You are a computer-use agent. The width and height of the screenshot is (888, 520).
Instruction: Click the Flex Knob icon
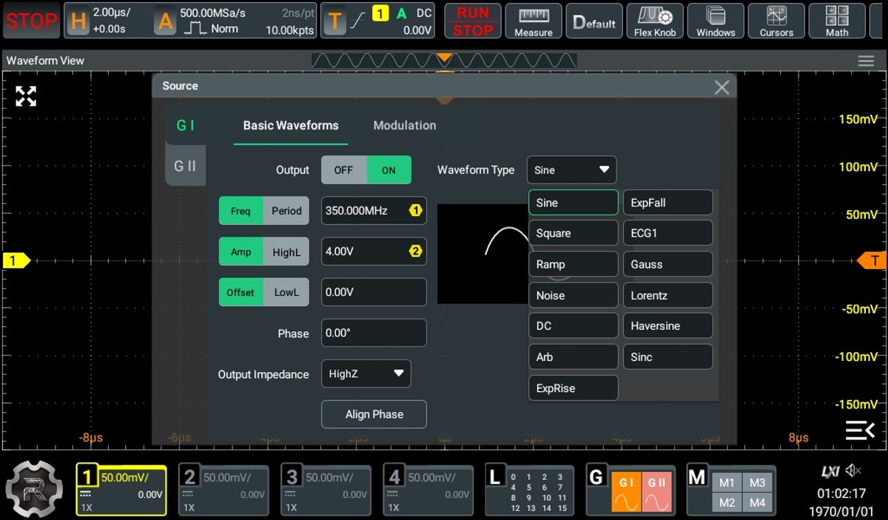pos(655,21)
